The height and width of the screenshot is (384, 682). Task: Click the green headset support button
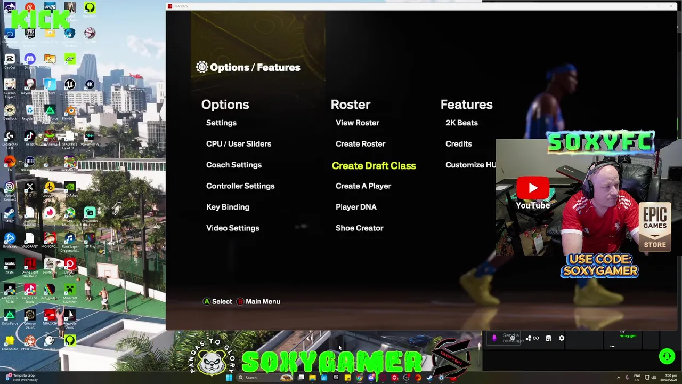(667, 356)
